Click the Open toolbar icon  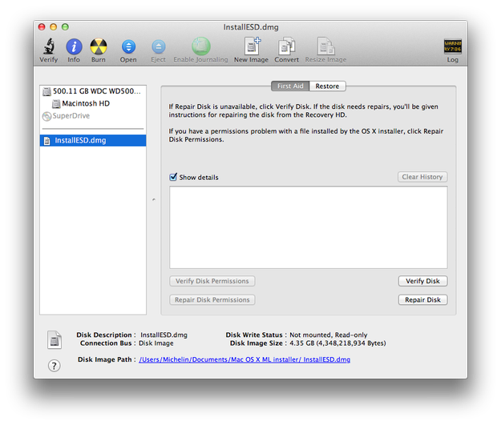coord(128,47)
